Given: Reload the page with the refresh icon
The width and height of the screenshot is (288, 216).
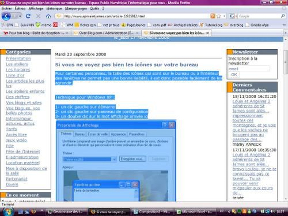Looking at the screenshot, I should pos(28,16).
